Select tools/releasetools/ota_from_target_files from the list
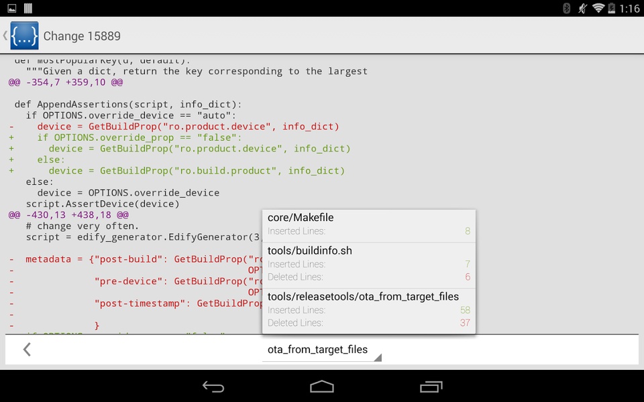 [369, 311]
